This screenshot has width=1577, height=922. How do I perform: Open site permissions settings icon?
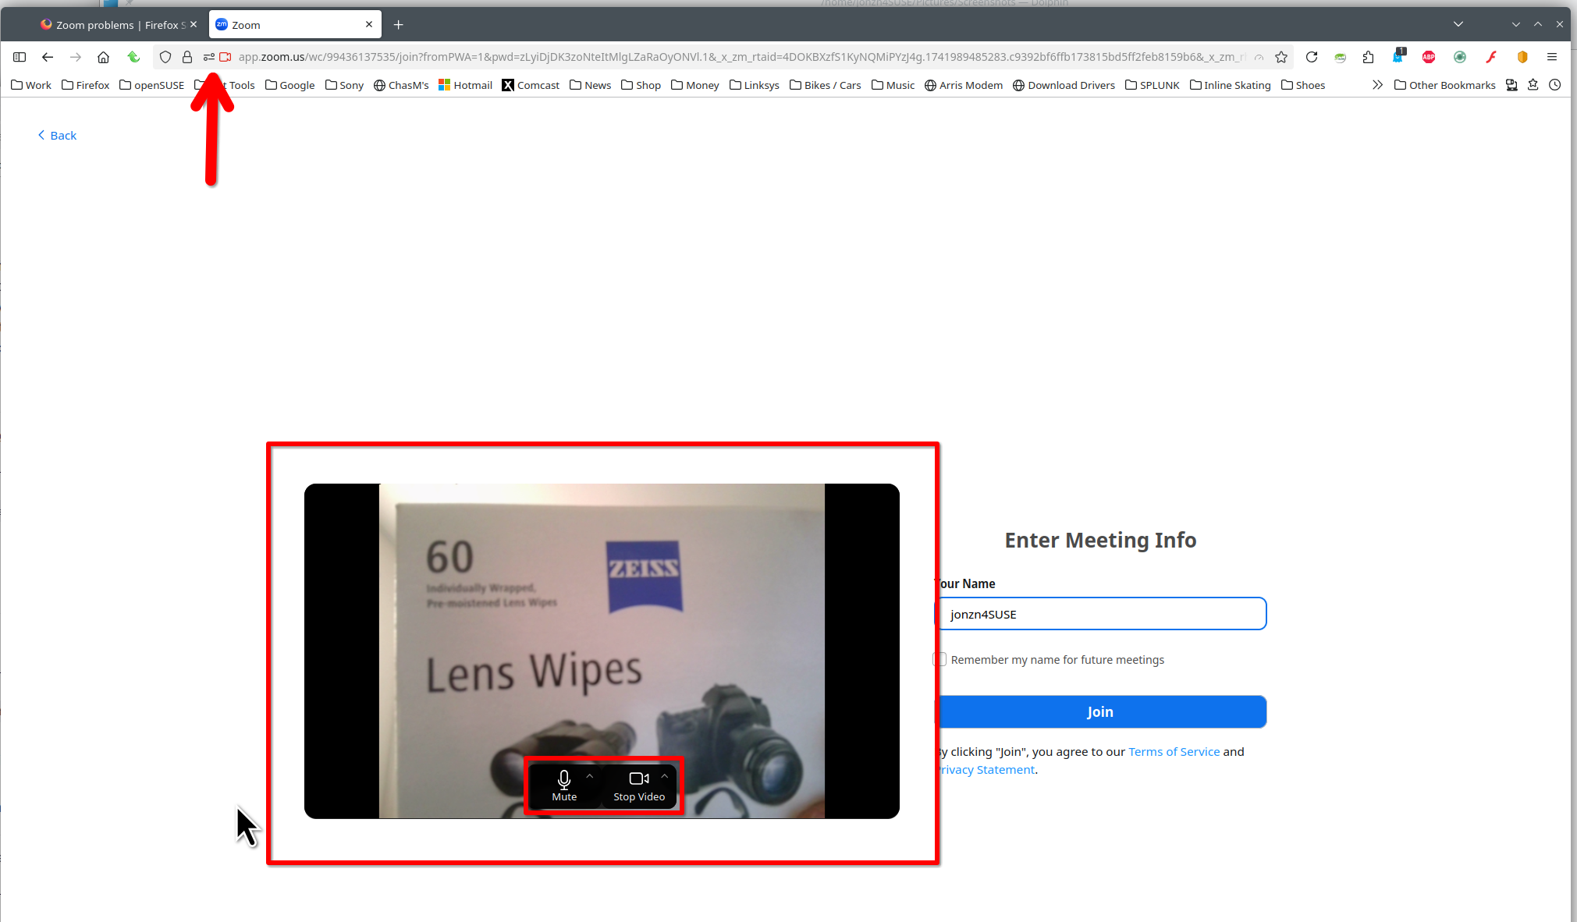(x=209, y=57)
